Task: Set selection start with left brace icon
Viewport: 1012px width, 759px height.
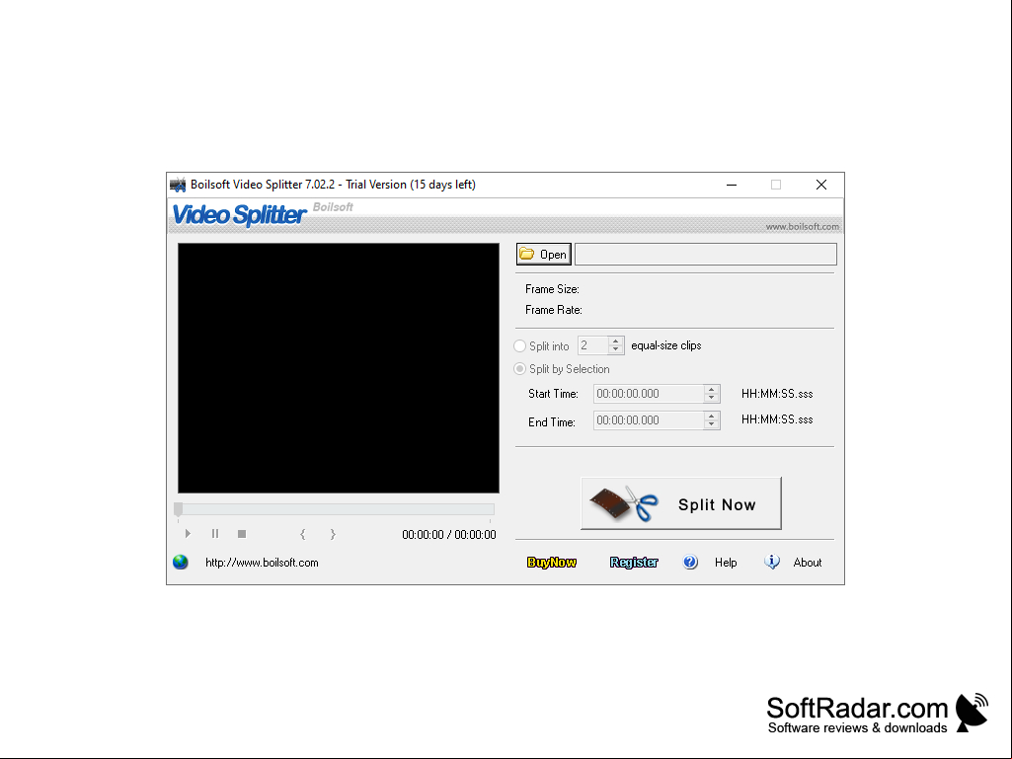Action: tap(303, 534)
